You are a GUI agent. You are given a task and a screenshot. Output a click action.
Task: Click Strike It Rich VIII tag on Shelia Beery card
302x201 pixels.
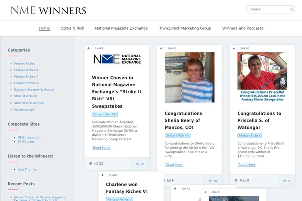click(178, 135)
